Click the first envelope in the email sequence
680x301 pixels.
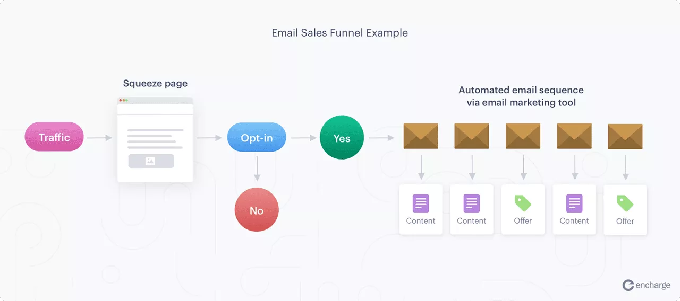tap(421, 136)
